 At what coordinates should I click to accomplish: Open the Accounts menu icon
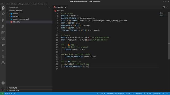3,83
